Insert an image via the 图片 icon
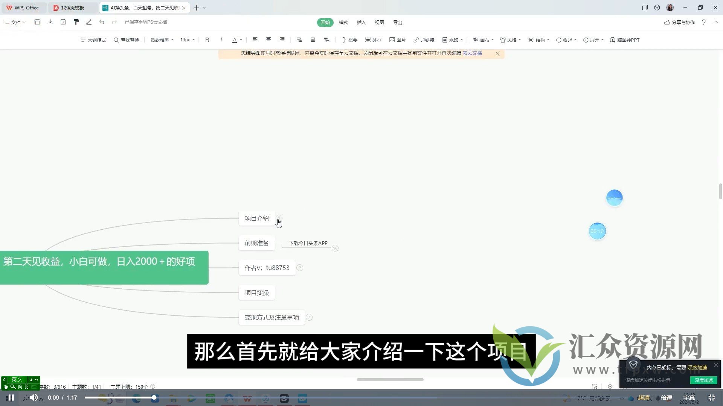Image resolution: width=723 pixels, height=406 pixels. [397, 40]
